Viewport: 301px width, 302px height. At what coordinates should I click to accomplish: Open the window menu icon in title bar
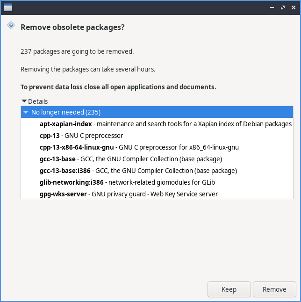tap(8, 7)
